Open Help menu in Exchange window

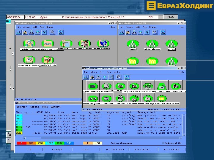pyautogui.click(x=182, y=72)
